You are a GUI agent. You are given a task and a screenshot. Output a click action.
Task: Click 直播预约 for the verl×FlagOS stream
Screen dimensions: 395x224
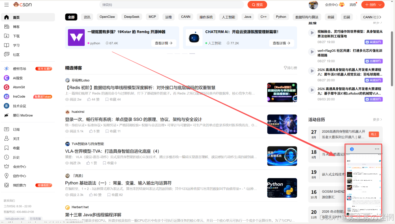[374, 61]
